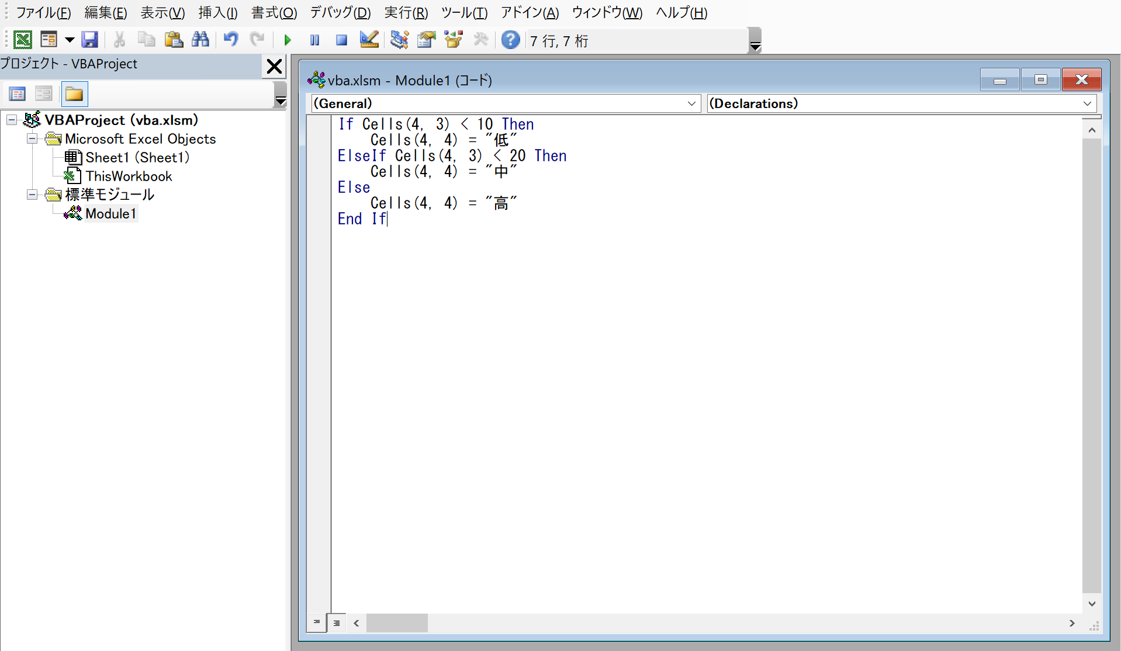Open the (General) object dropdown
The height and width of the screenshot is (651, 1121).
(691, 103)
